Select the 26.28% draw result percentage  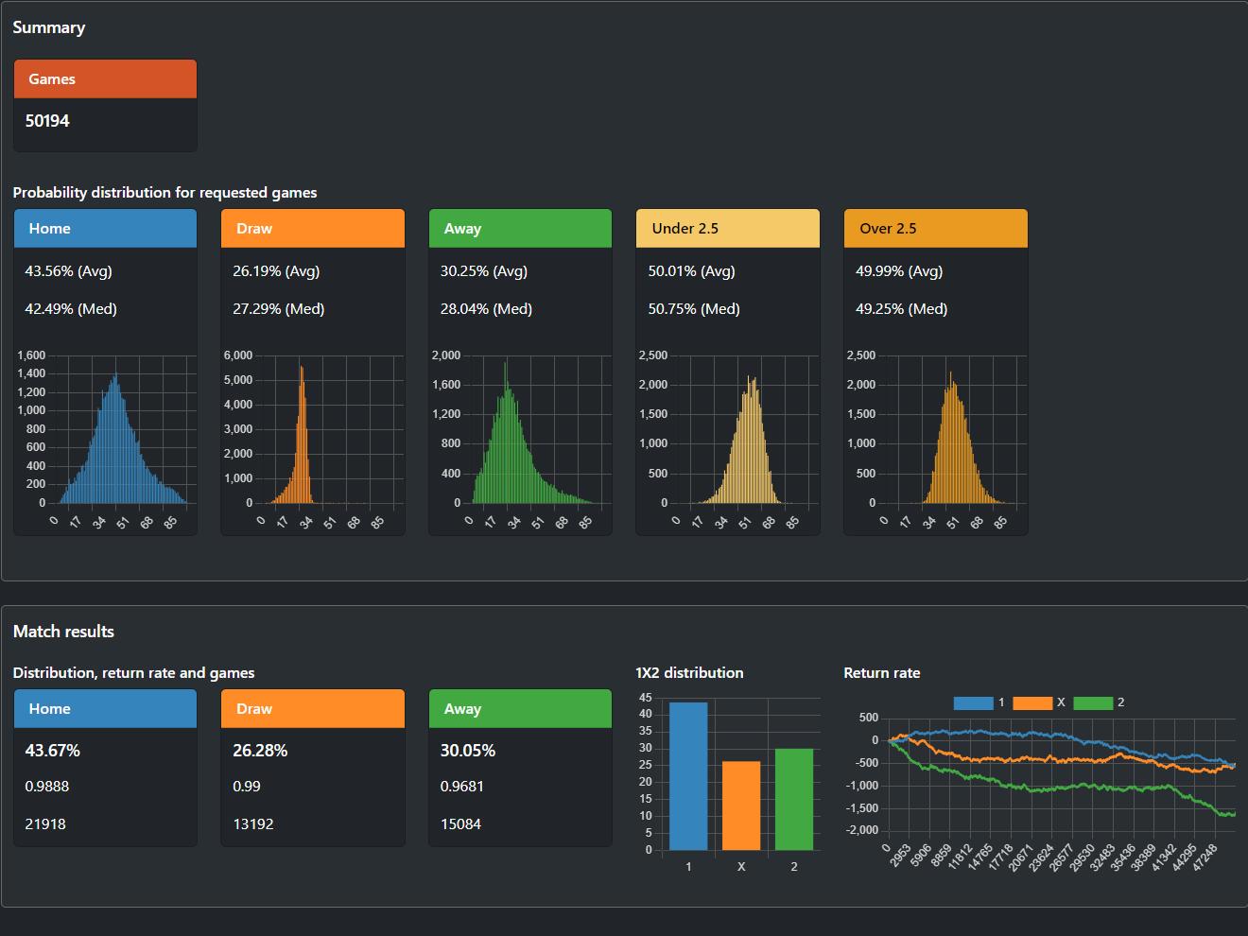260,751
